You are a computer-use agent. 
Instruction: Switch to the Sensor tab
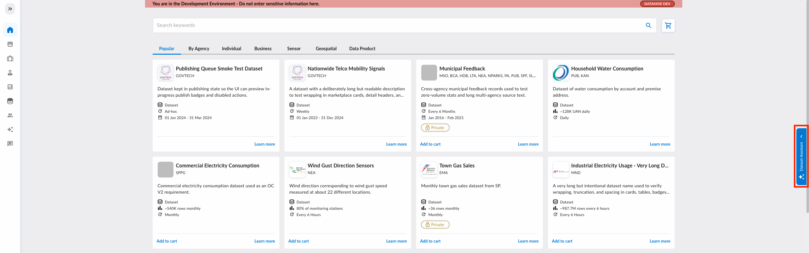point(294,49)
